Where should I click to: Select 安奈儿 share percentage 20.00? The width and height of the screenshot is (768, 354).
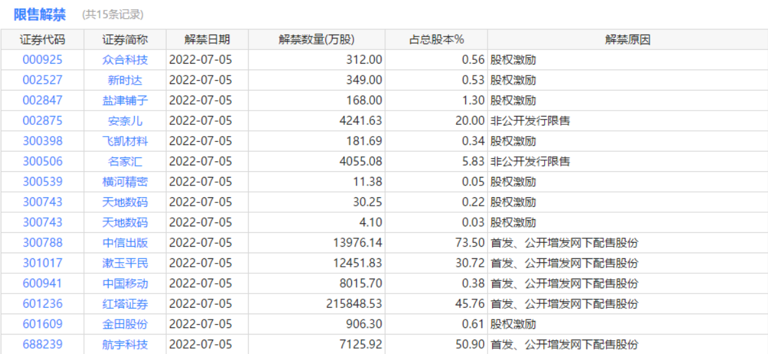470,121
